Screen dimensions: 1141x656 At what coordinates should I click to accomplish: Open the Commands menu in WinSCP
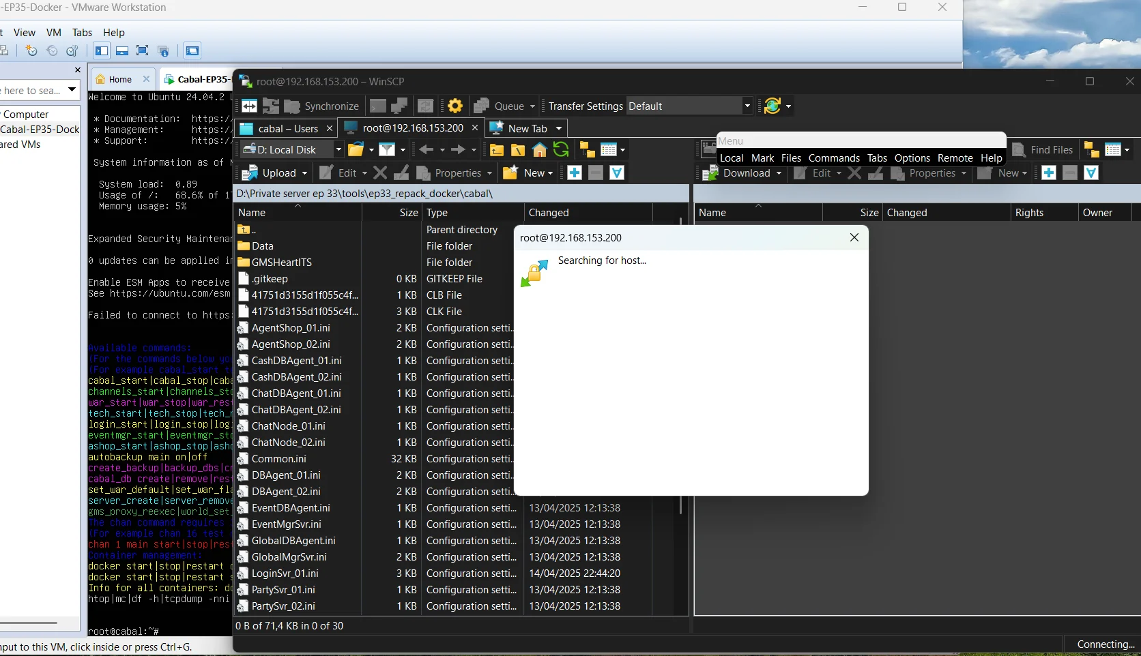pyautogui.click(x=834, y=158)
